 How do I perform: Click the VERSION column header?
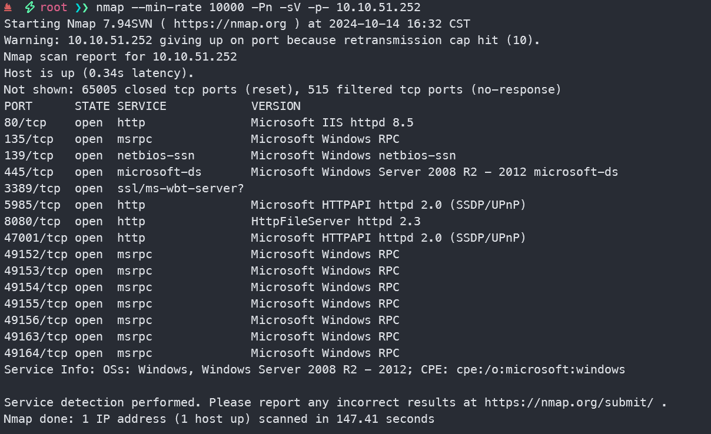275,106
